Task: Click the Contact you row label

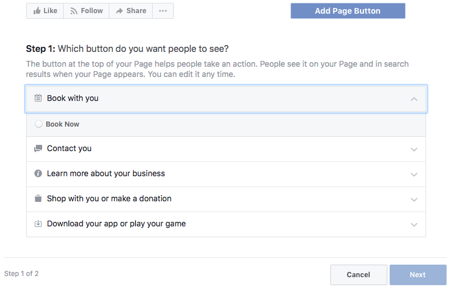Action: click(69, 148)
